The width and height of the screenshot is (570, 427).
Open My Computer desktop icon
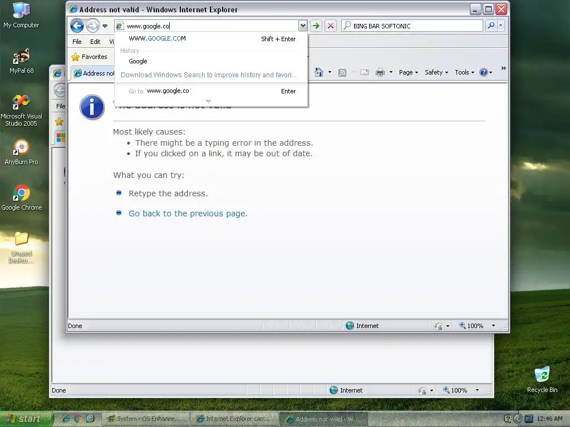[21, 15]
